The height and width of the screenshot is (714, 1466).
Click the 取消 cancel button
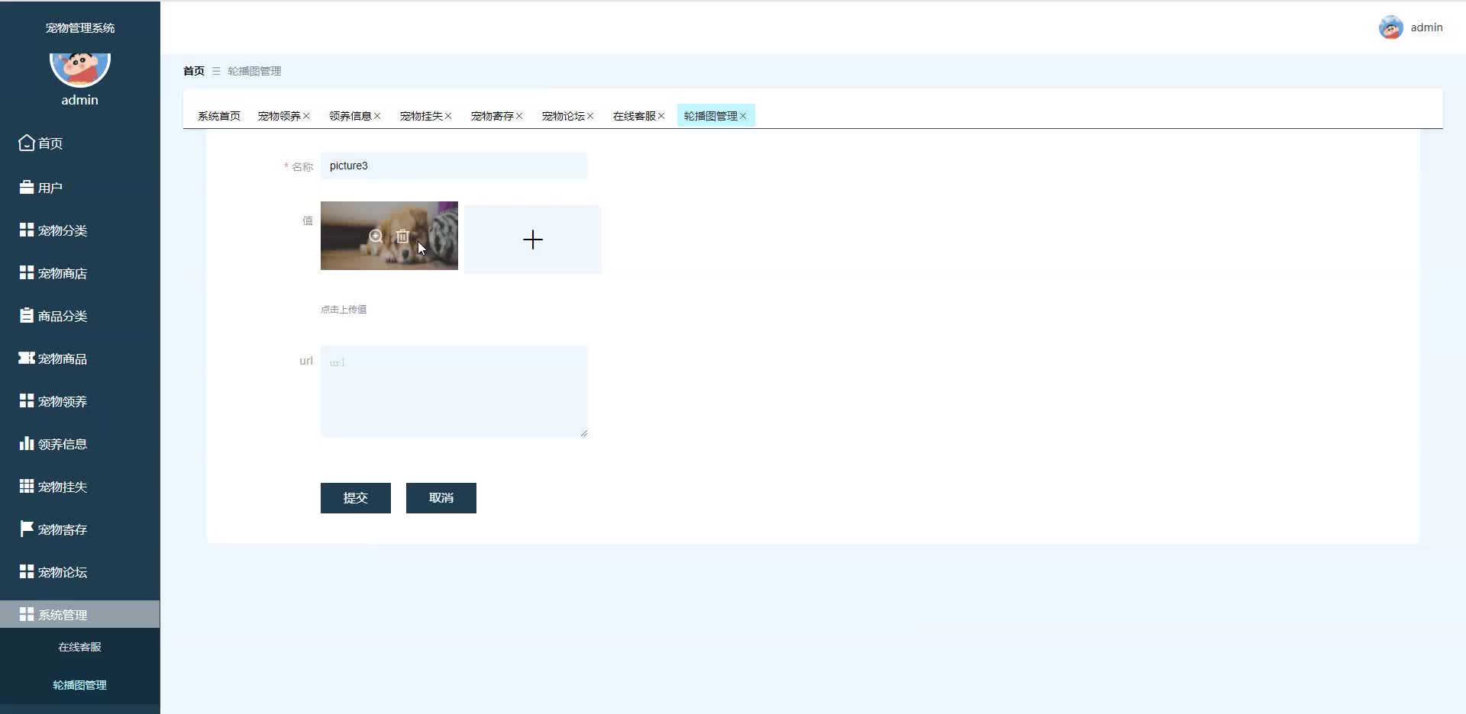[x=441, y=498]
